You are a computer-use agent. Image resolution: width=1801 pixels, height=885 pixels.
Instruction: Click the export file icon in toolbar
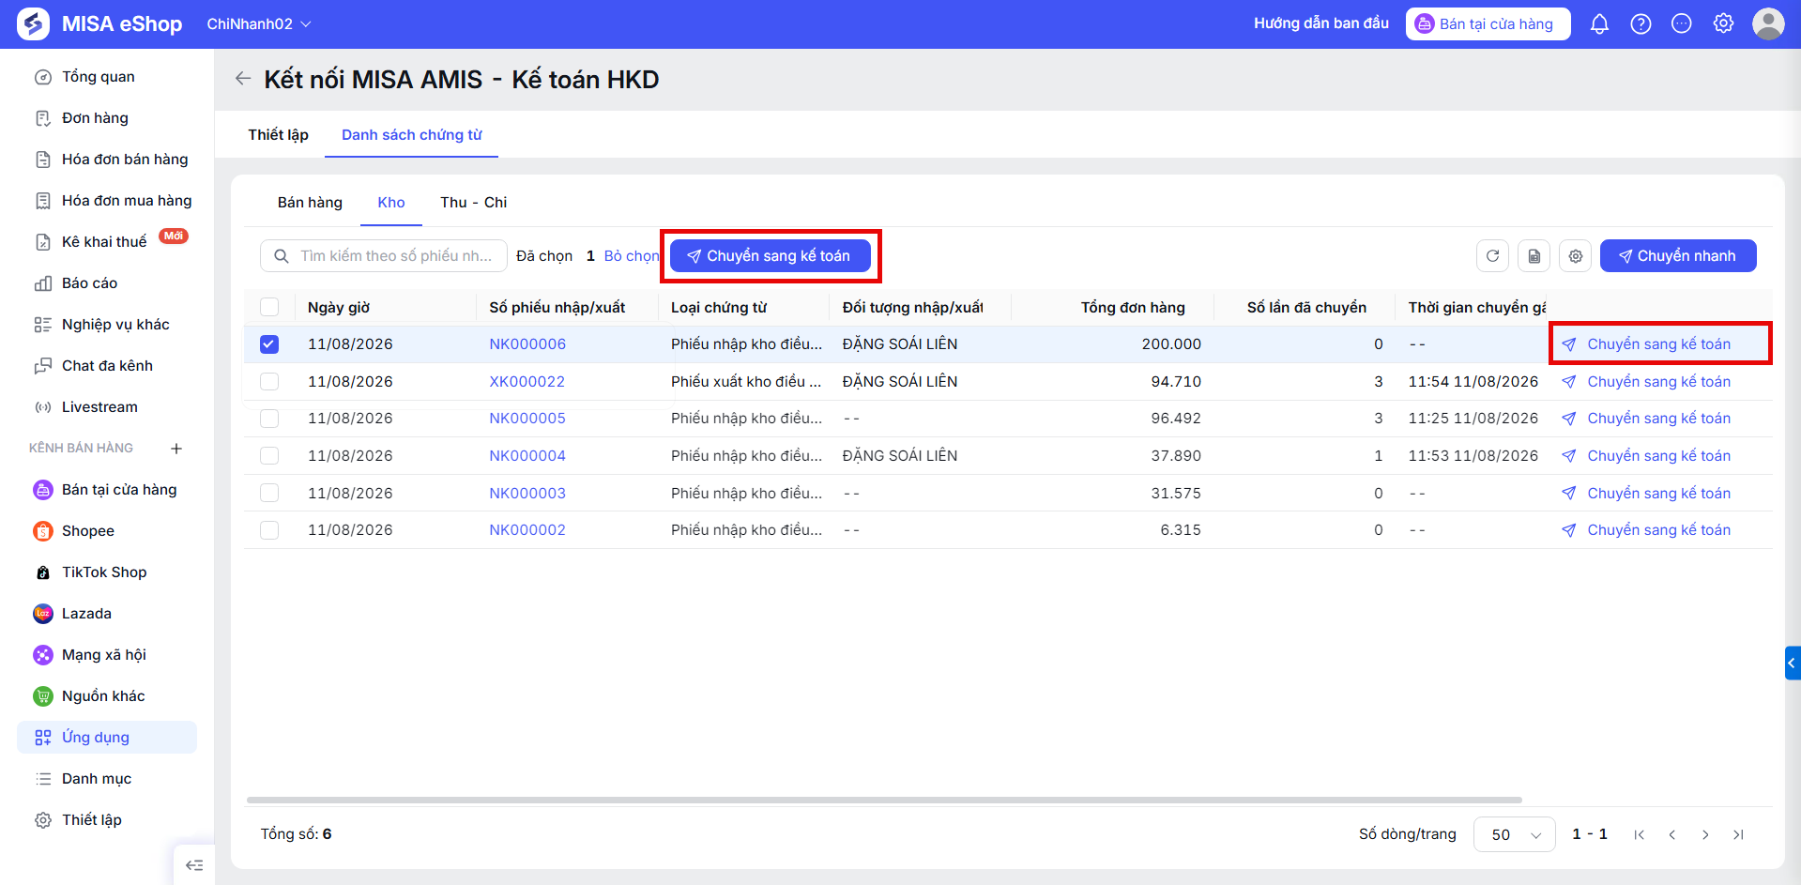click(1534, 255)
